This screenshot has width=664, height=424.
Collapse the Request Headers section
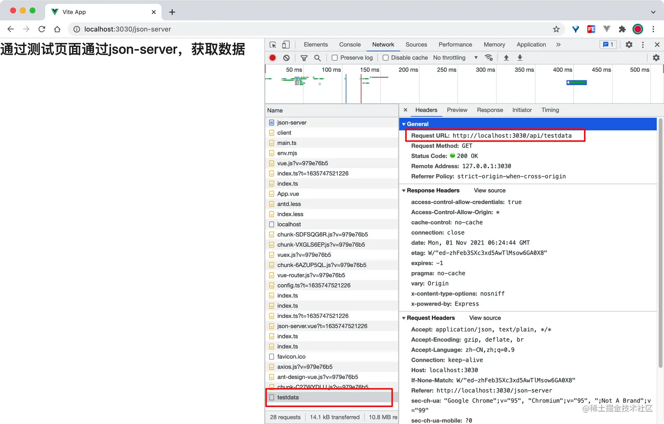pos(404,318)
